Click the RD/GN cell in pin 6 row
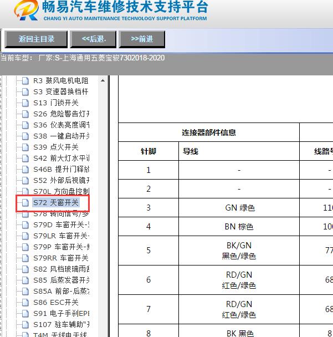 (239, 280)
